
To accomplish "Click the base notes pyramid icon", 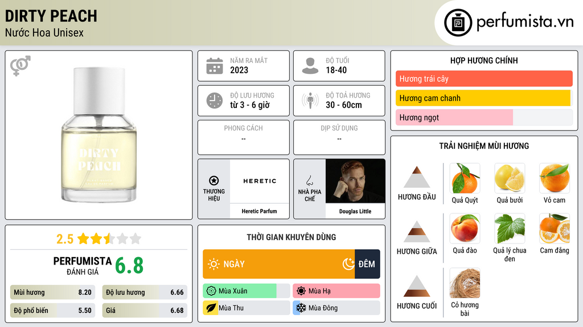I will click(417, 286).
